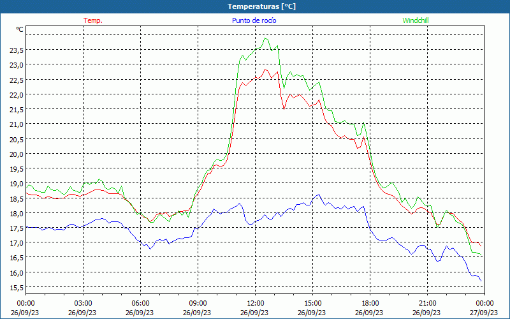Click the 03:00 time axis label

click(x=83, y=304)
